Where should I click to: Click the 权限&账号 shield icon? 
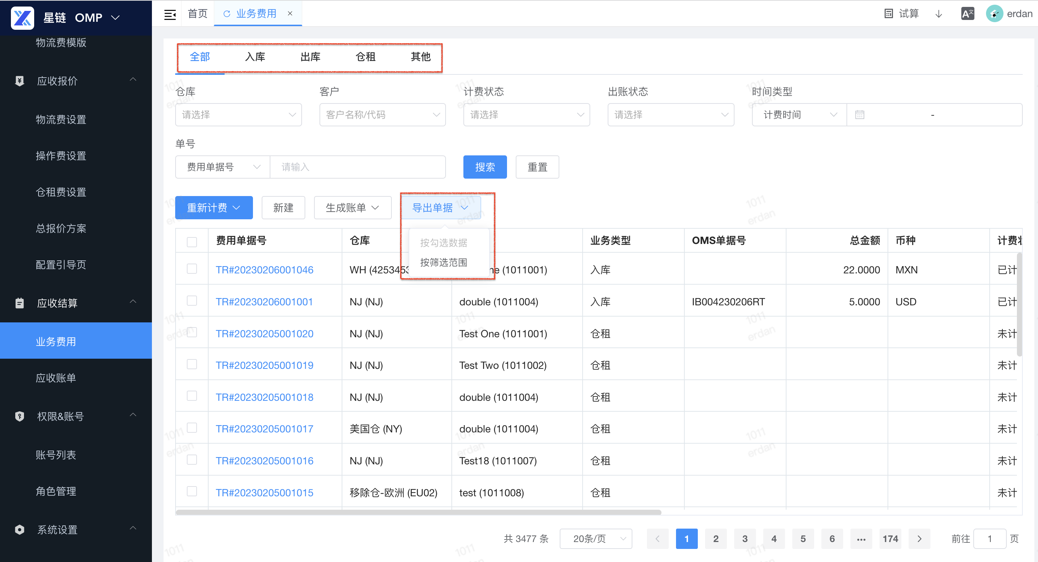pyautogui.click(x=19, y=416)
